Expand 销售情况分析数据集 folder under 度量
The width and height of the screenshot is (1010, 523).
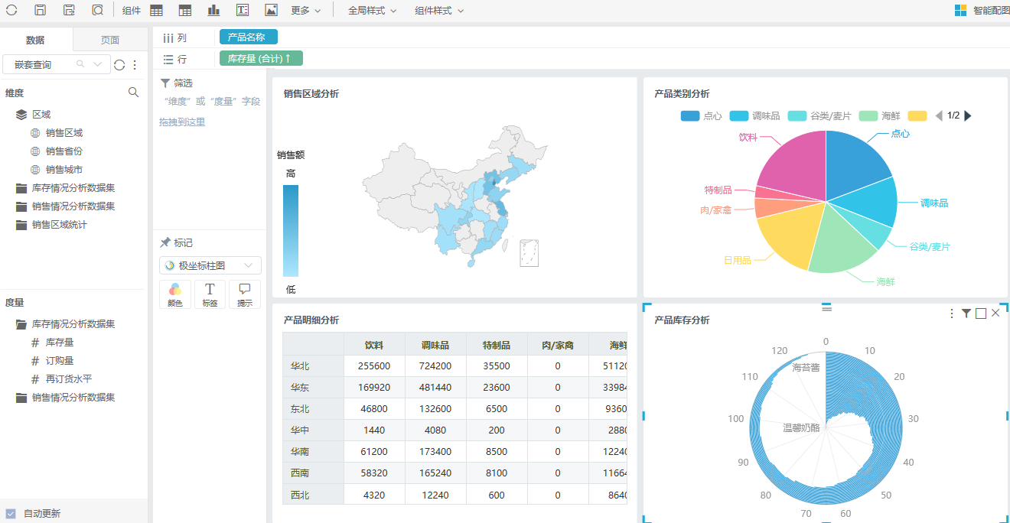coord(21,398)
